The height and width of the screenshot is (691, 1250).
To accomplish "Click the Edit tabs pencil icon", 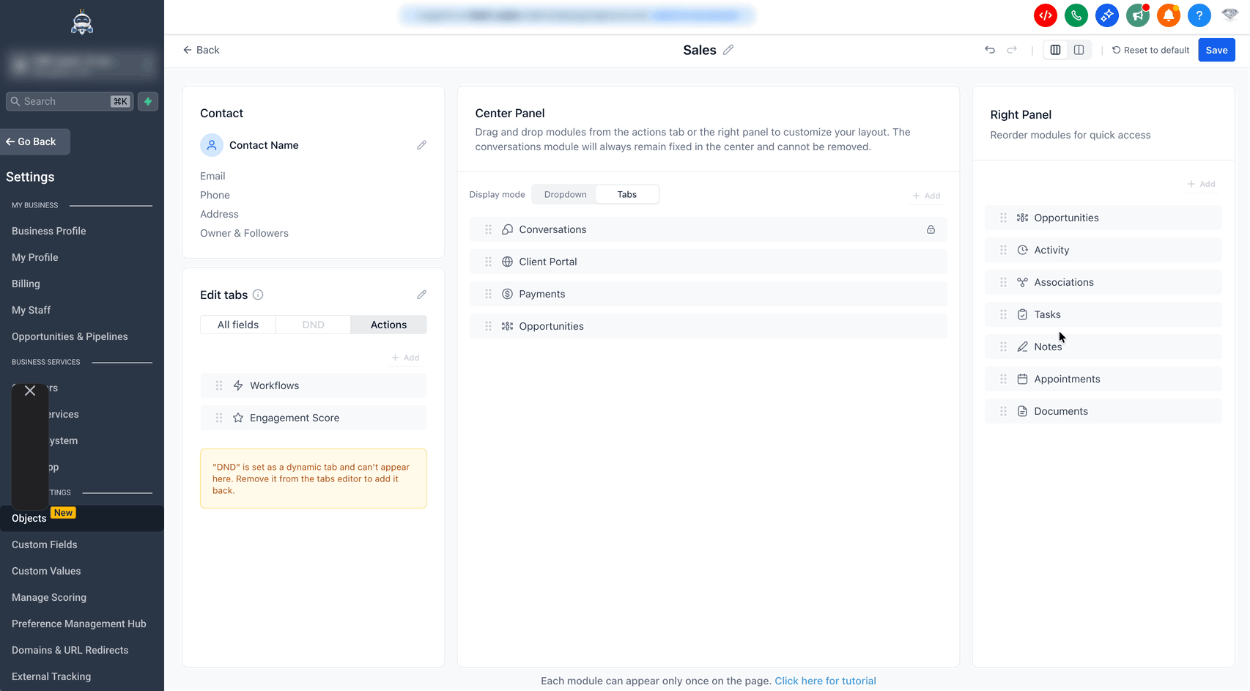I will click(x=421, y=295).
